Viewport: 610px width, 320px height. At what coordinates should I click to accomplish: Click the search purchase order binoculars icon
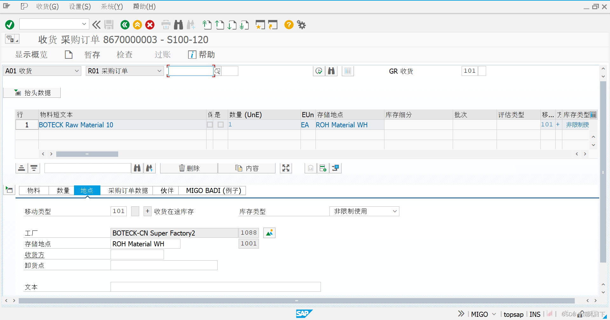[x=331, y=71]
